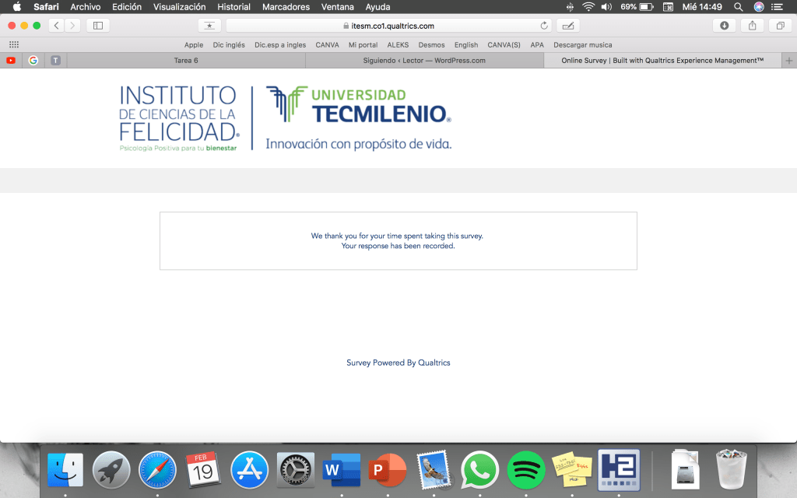The height and width of the screenshot is (498, 797).
Task: Switch to the Tarea 6 tab
Action: (185, 61)
